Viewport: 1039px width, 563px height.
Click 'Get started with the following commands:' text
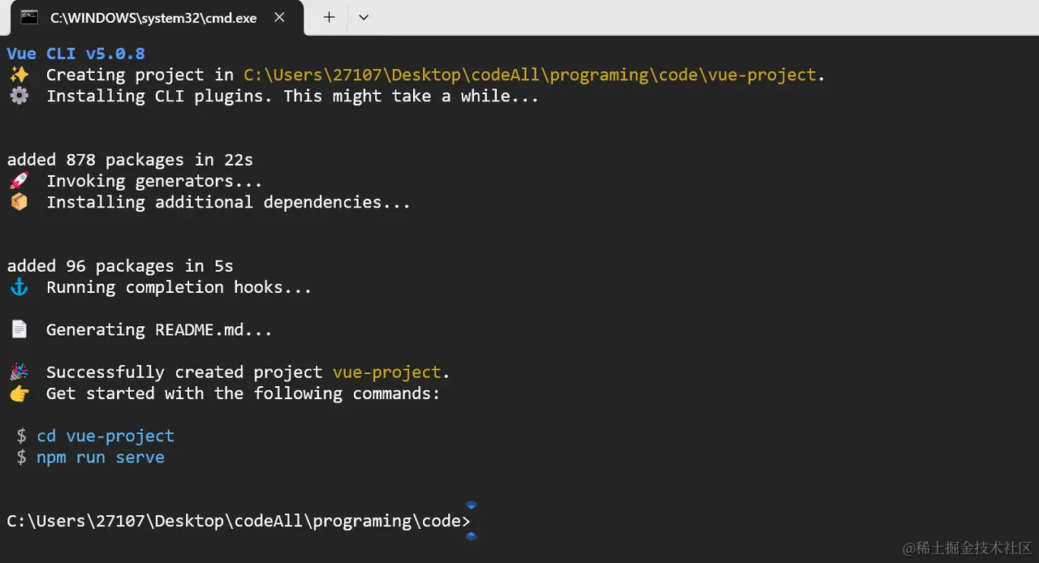pos(243,393)
